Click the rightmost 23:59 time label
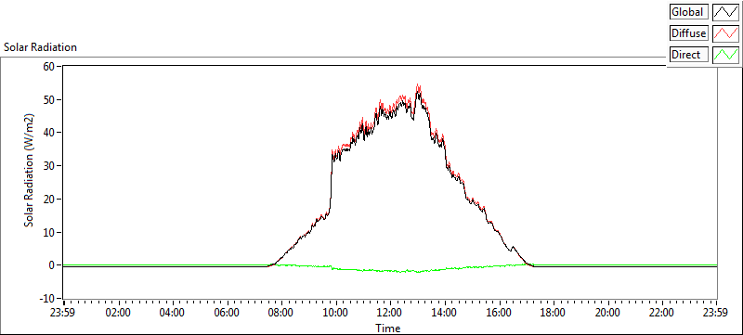The width and height of the screenshot is (743, 335). coord(716,313)
